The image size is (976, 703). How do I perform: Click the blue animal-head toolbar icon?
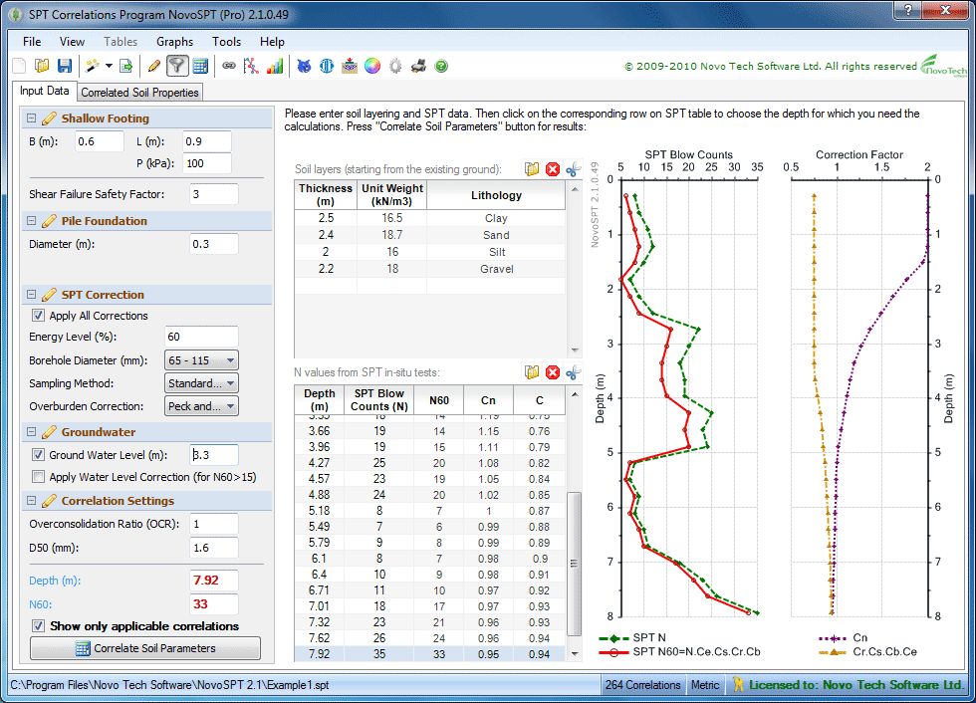[x=304, y=66]
